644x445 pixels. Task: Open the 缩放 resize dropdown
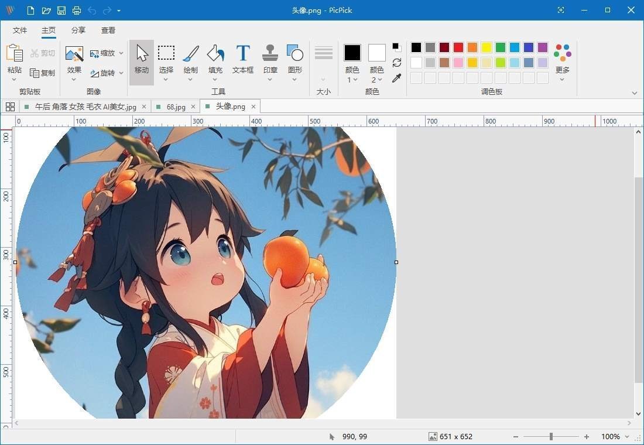(x=107, y=53)
